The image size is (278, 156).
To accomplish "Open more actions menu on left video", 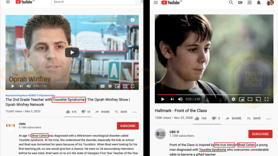I will point(134,112).
